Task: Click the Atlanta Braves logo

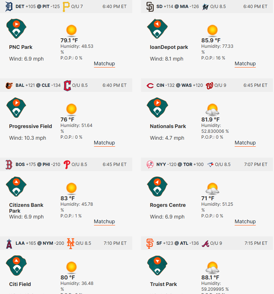Action: (x=205, y=244)
